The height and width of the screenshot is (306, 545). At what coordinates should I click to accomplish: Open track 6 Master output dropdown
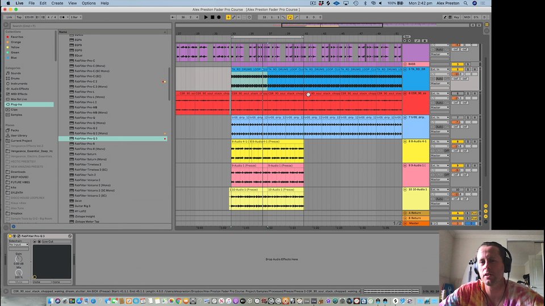point(440,108)
